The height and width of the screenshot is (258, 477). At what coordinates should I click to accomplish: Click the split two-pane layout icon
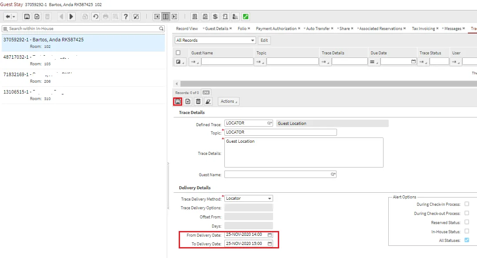pyautogui.click(x=166, y=17)
